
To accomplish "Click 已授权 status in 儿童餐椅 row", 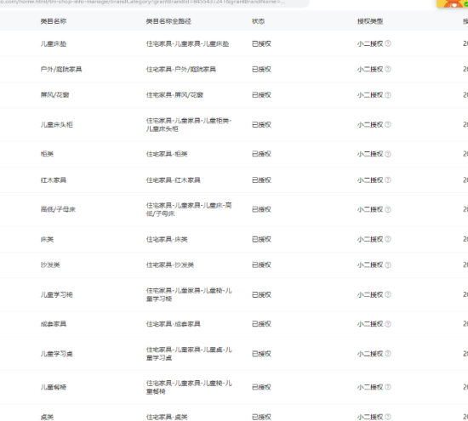I will (261, 387).
